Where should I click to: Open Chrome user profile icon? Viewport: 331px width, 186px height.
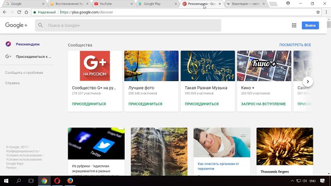coord(288,4)
